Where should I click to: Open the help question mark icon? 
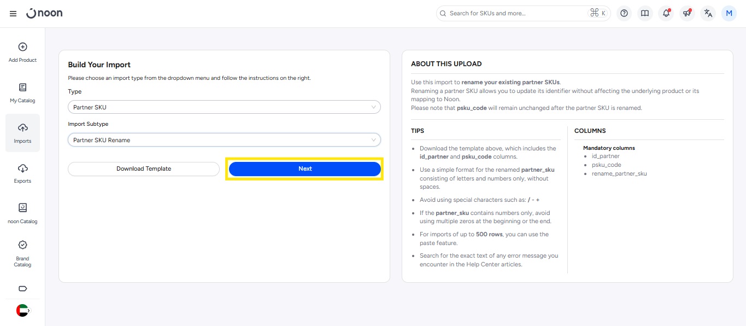[x=624, y=14]
